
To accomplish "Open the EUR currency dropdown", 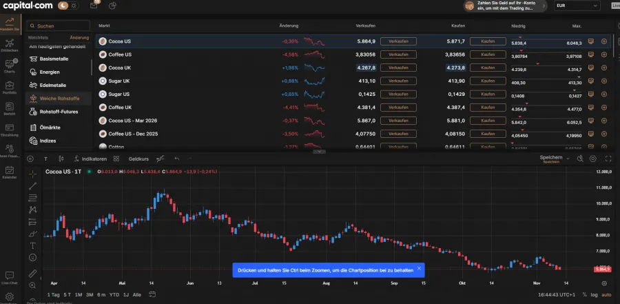I will (577, 6).
